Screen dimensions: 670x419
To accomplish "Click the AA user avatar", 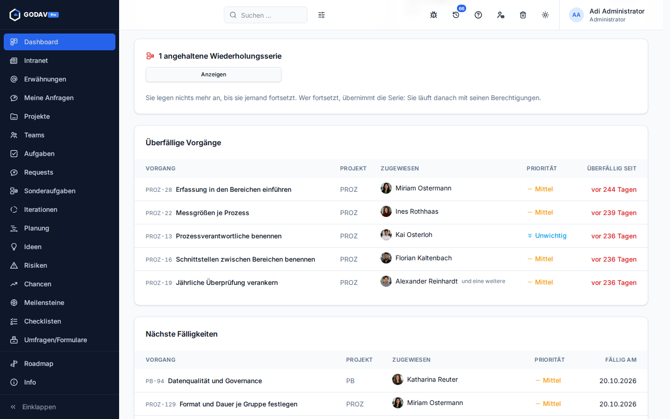I will click(576, 15).
